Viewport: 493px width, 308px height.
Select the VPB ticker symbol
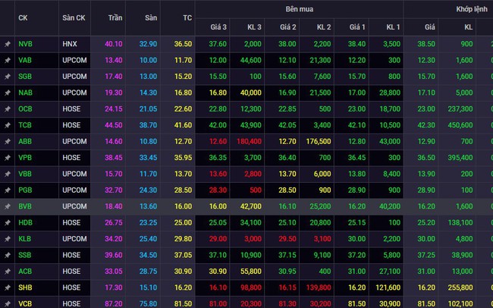[x=25, y=158]
